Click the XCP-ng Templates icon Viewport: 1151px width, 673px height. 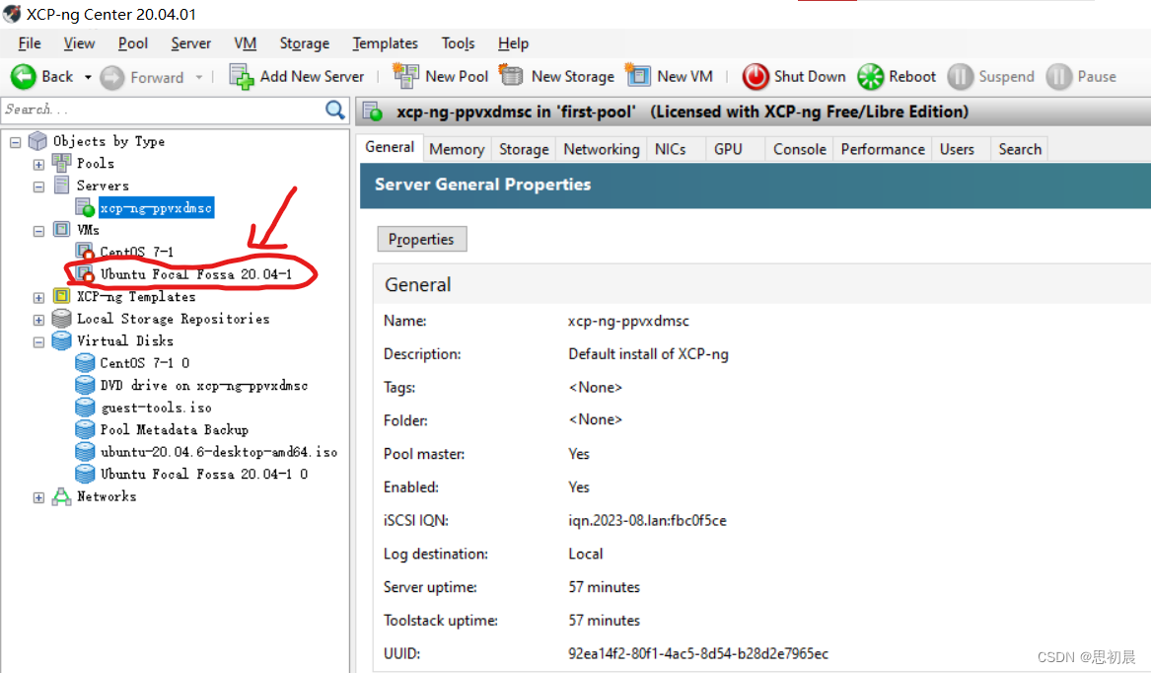coord(62,296)
